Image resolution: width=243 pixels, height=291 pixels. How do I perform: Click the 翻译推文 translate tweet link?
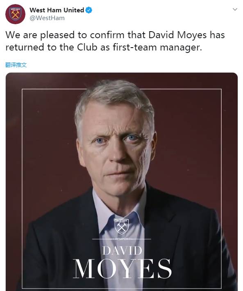16,65
